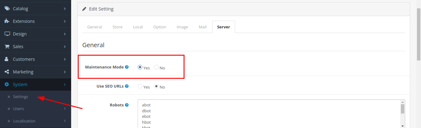Viewport: 421px width, 128px height.
Task: Expand the Users submenu chevron
Action: click(x=65, y=109)
